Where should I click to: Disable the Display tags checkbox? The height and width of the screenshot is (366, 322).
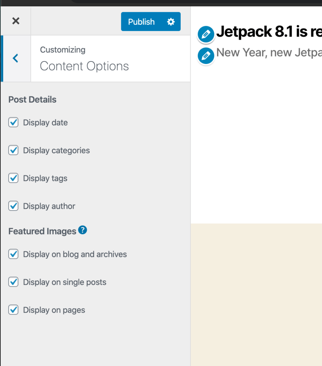(14, 178)
